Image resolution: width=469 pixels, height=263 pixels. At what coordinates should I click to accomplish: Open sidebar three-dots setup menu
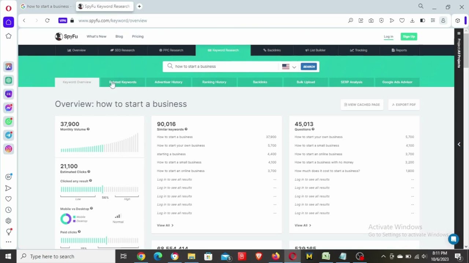(8, 242)
